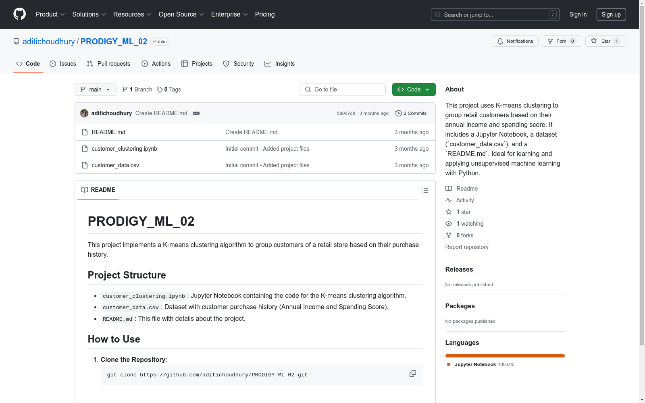Open commit 5a0c7d8
Viewport: 645px width, 403px height.
[x=346, y=113]
